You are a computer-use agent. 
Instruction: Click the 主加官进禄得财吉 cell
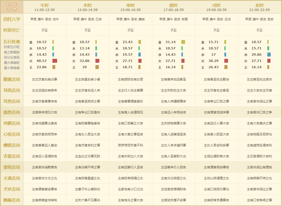(173, 189)
